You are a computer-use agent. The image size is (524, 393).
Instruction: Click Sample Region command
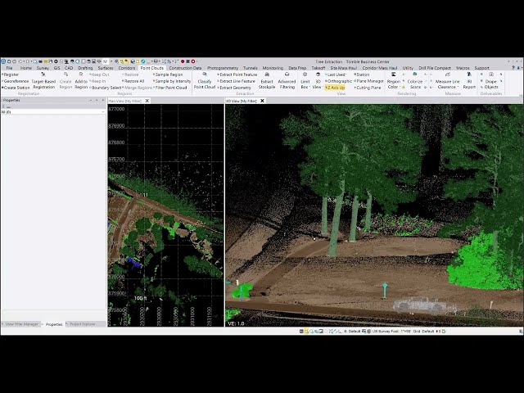[168, 75]
